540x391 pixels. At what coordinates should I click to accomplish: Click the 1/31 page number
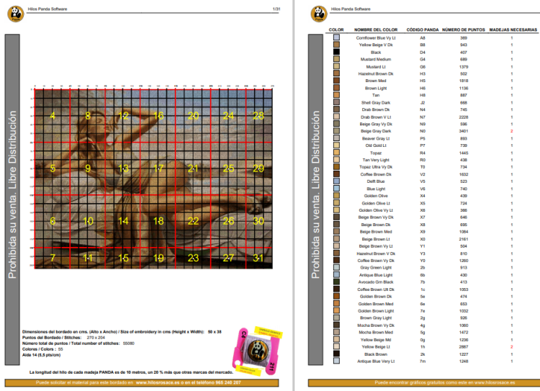pyautogui.click(x=276, y=9)
